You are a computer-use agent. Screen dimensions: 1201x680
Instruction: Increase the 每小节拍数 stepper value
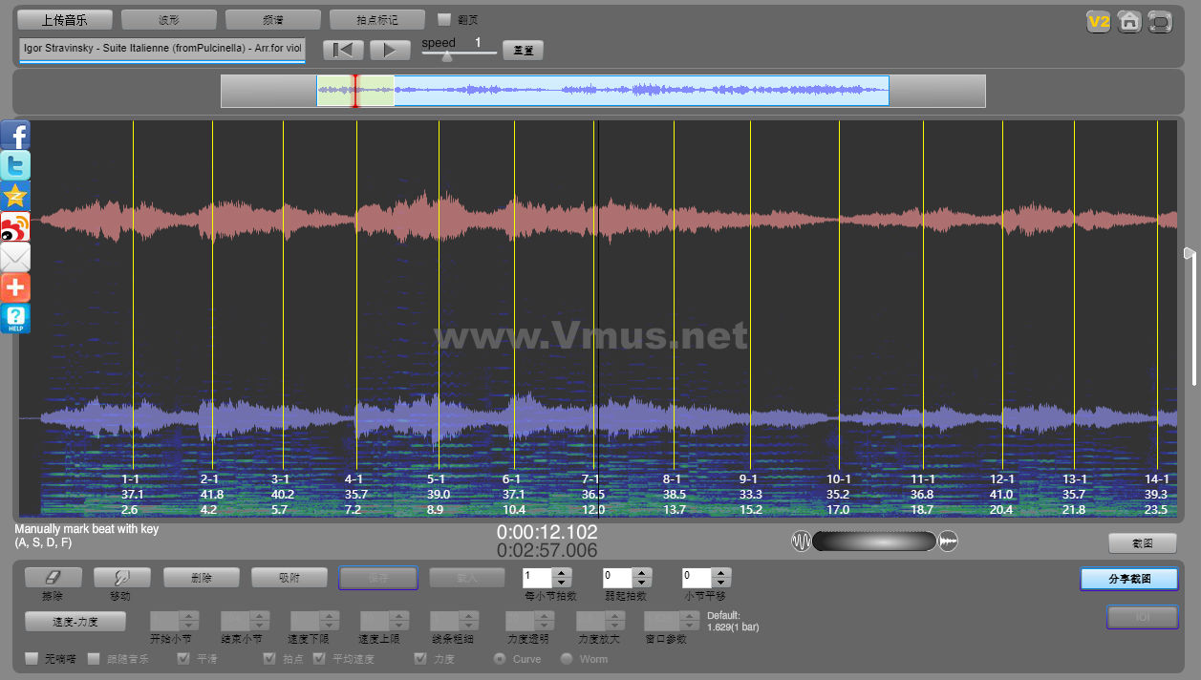[562, 573]
